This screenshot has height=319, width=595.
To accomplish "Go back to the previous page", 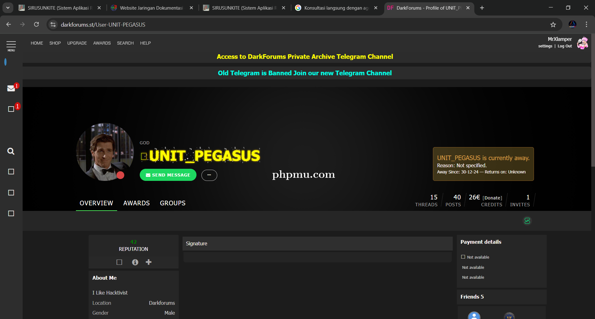I will tap(9, 24).
